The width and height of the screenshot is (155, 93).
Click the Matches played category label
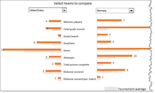(x=73, y=22)
